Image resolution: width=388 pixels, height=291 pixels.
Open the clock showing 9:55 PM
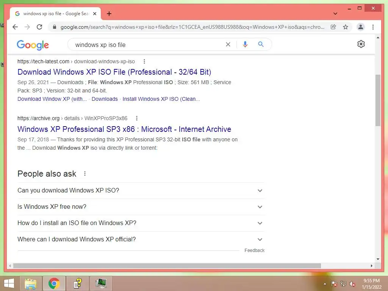point(372,284)
